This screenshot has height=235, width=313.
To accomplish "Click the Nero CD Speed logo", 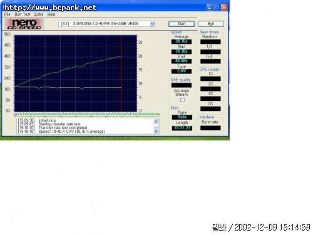I will click(24, 24).
